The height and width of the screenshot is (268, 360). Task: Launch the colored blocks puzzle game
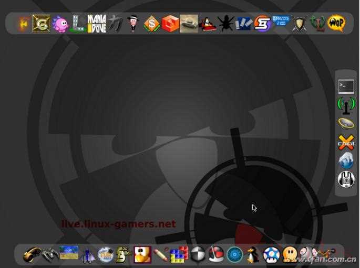click(x=179, y=254)
